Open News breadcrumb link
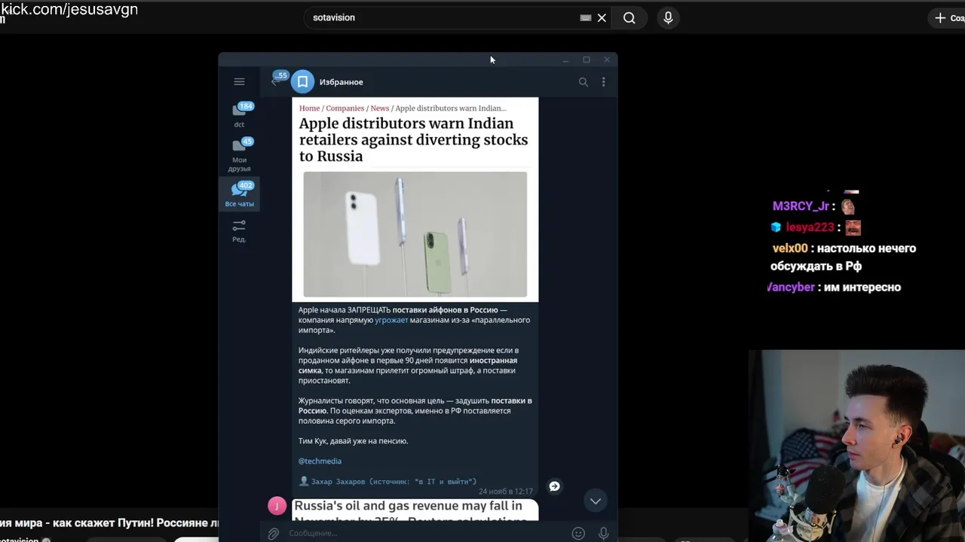Image resolution: width=965 pixels, height=542 pixels. (x=379, y=108)
